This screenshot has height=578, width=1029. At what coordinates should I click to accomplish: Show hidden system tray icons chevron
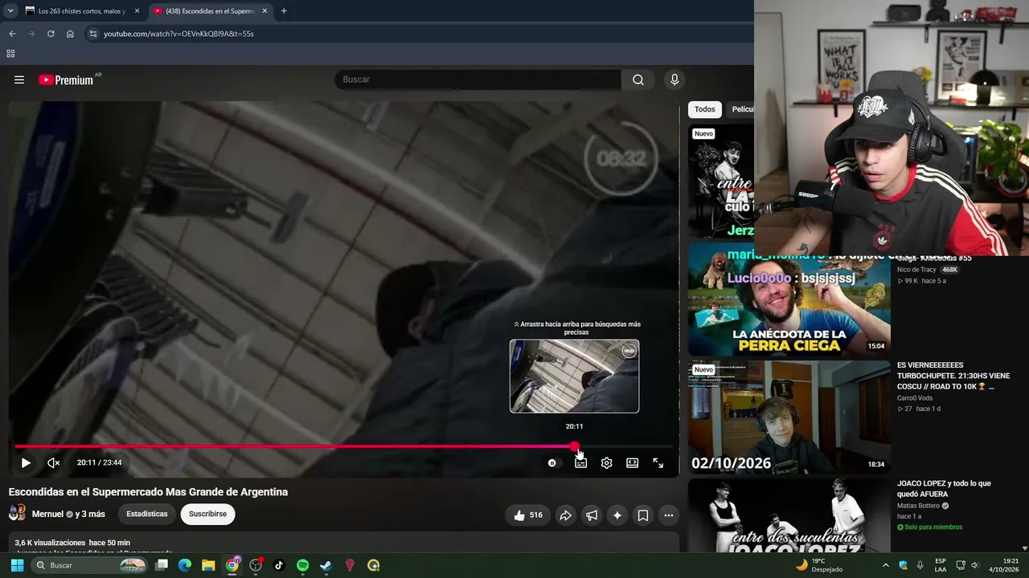(x=886, y=565)
